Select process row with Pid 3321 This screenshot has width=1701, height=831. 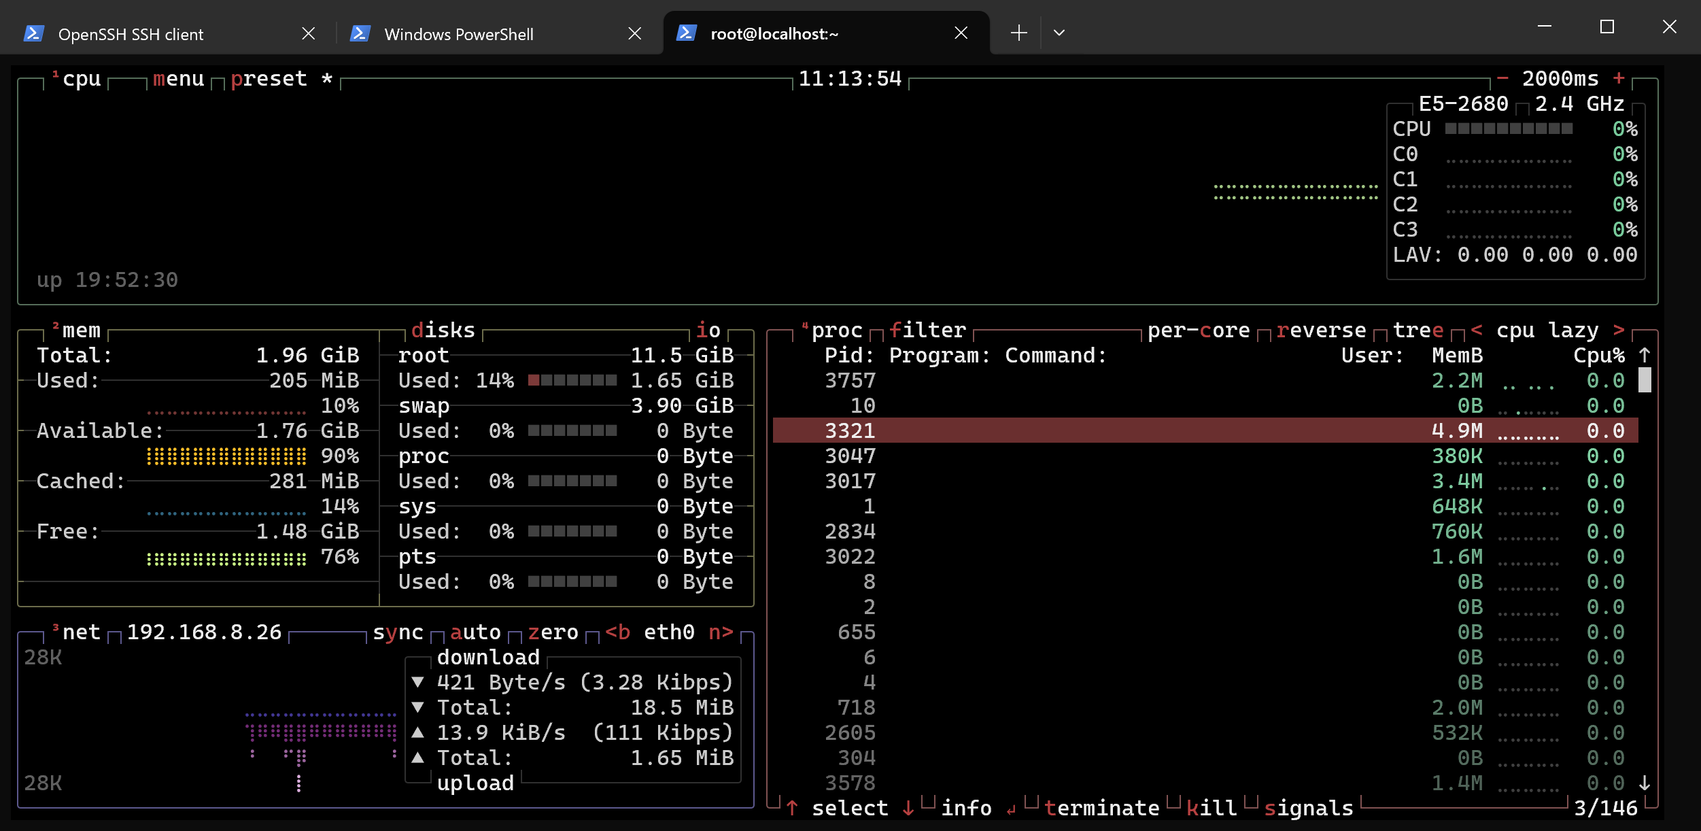[1205, 430]
